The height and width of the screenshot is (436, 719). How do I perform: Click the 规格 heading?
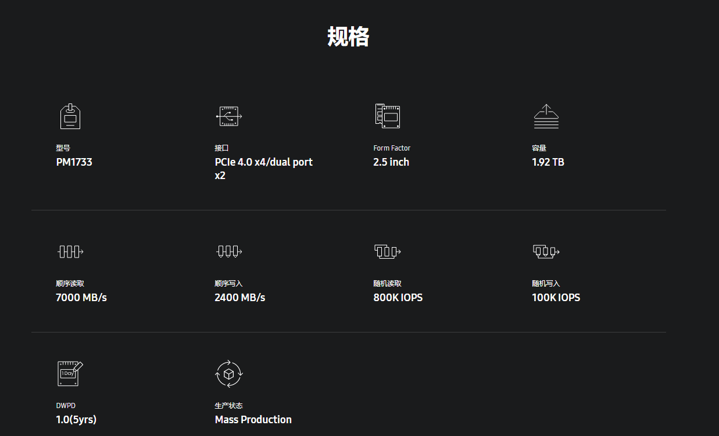click(x=348, y=37)
